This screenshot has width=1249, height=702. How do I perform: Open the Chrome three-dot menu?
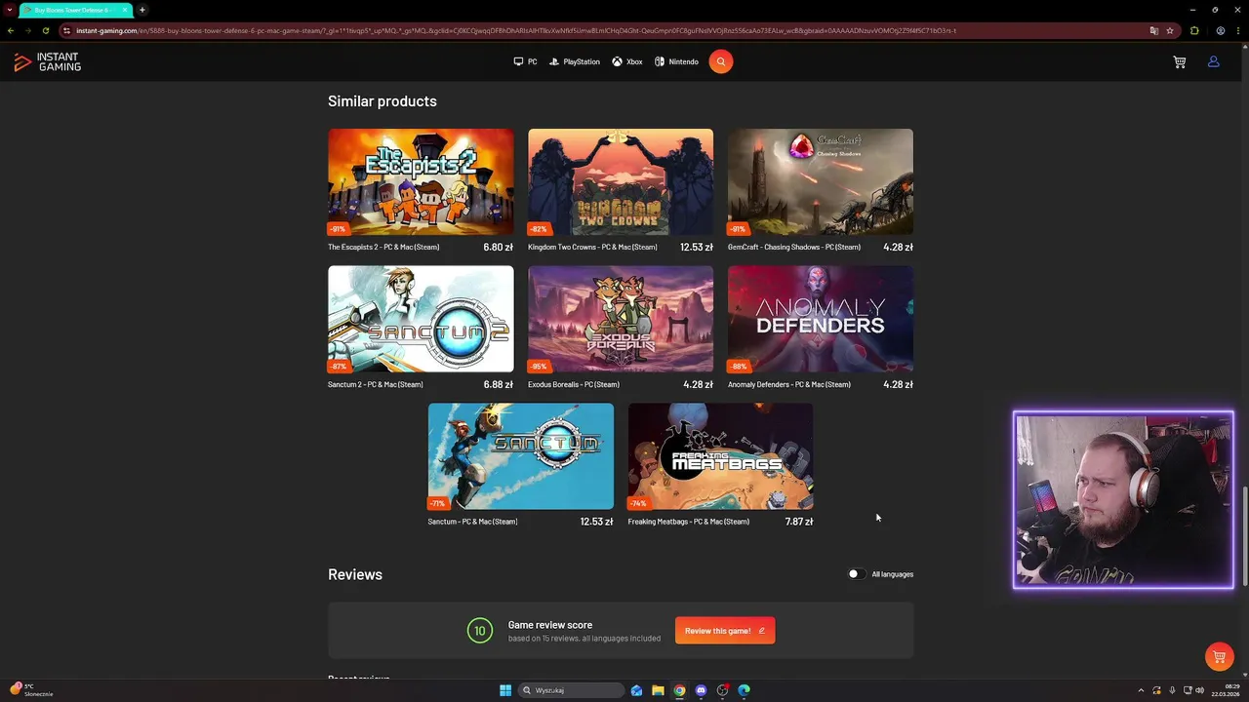[1237, 30]
